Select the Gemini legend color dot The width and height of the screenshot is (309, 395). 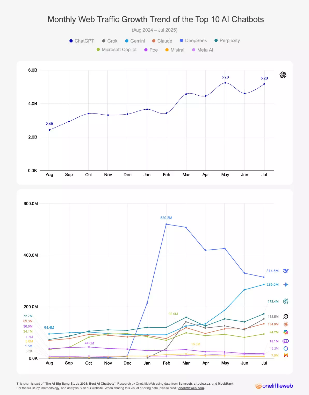click(127, 41)
